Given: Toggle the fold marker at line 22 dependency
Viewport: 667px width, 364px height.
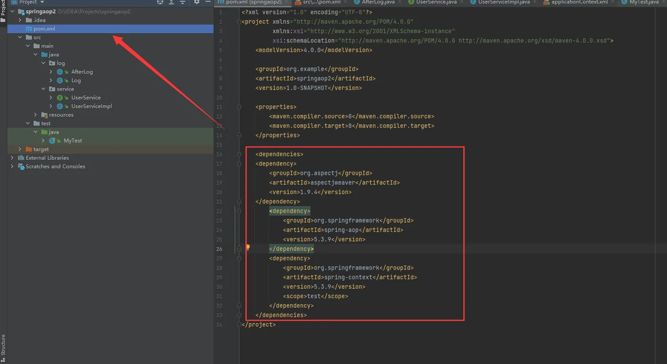Looking at the screenshot, I should pyautogui.click(x=239, y=211).
